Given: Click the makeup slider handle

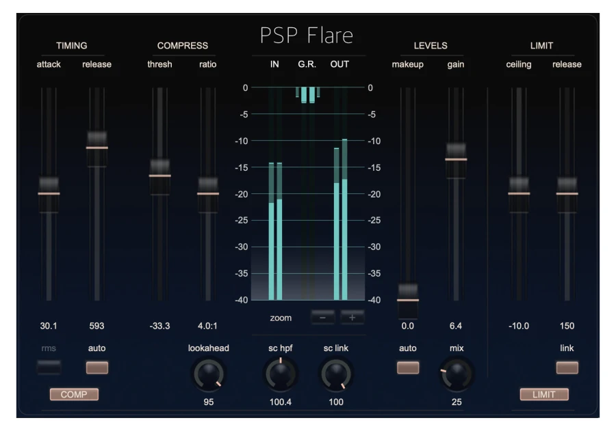Looking at the screenshot, I should pyautogui.click(x=408, y=300).
